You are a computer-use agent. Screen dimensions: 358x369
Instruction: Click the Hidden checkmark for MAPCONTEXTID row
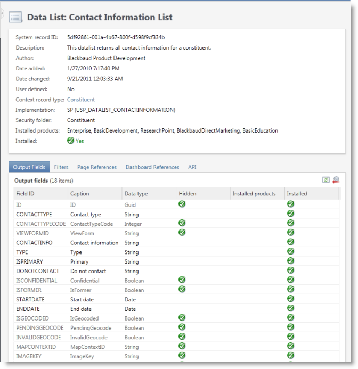[x=182, y=347]
